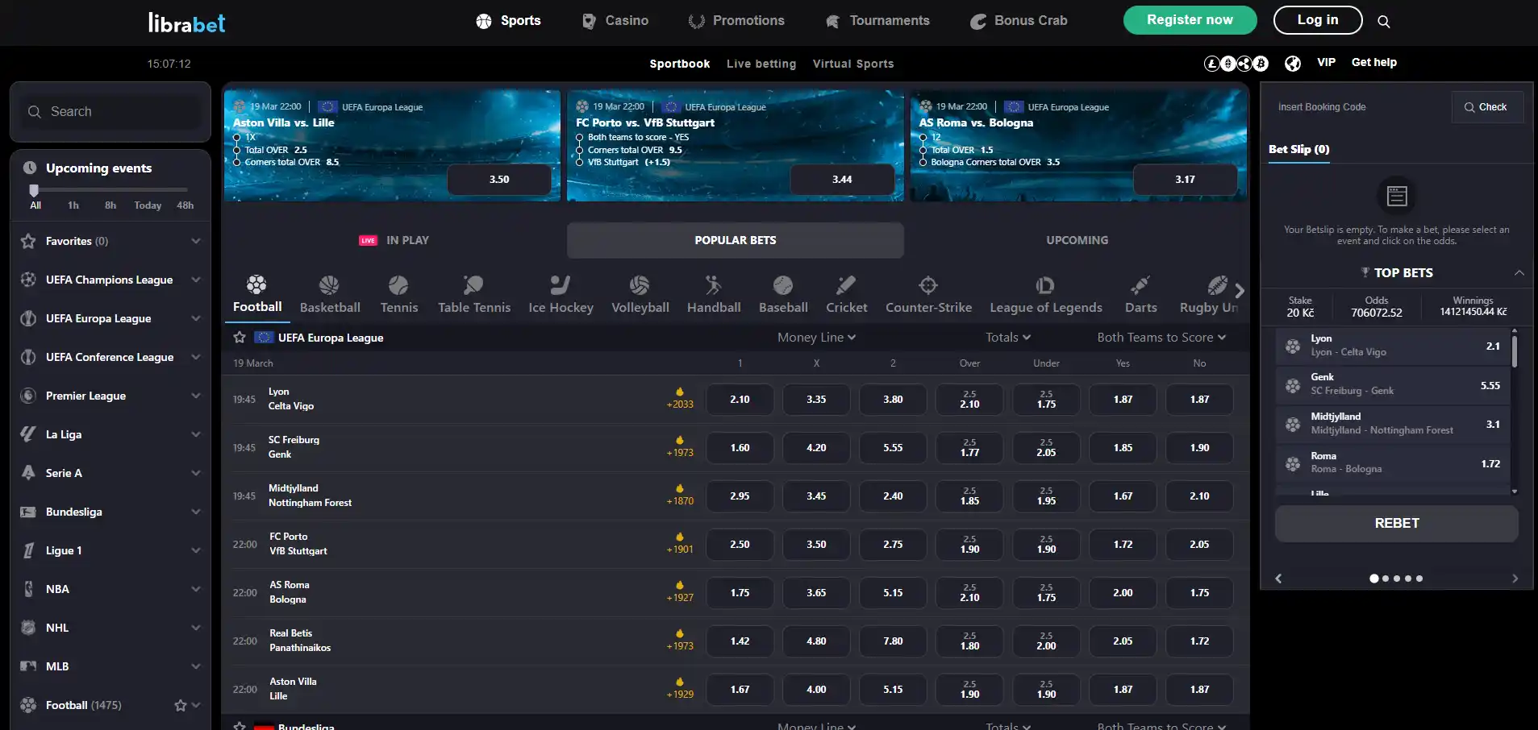Collapse the TOP BETS panel
Viewport: 1538px width, 730px height.
1519,273
